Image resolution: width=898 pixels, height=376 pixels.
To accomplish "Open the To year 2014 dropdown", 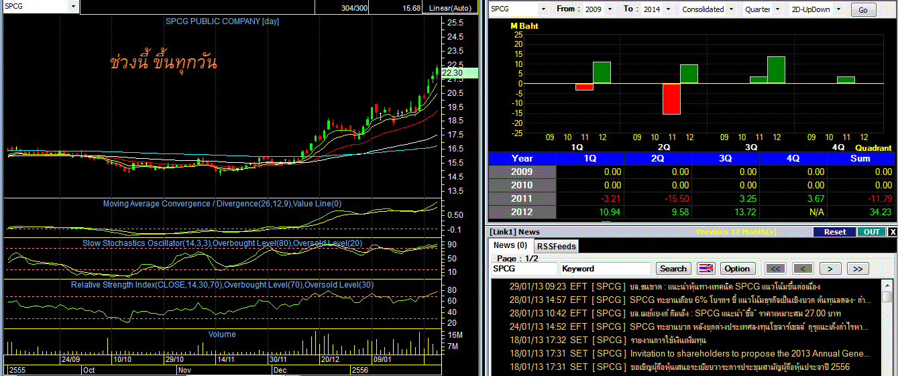I will 667,9.
